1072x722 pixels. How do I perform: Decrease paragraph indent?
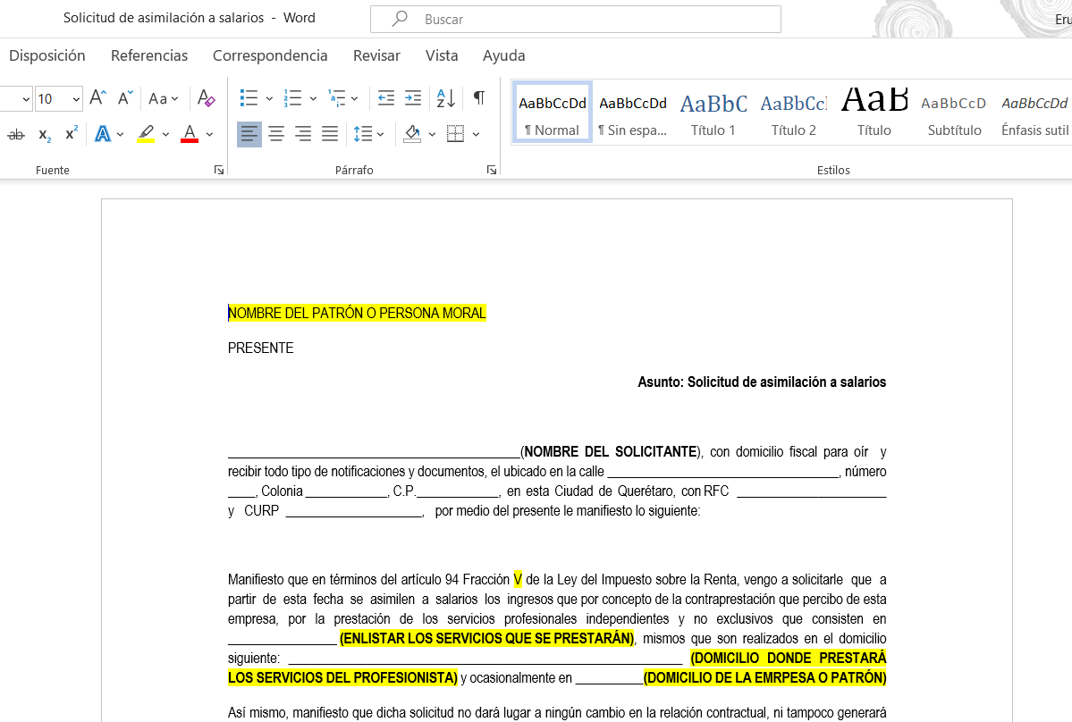(x=386, y=98)
